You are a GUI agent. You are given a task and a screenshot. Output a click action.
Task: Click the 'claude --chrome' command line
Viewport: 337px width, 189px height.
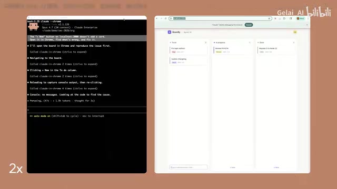click(x=51, y=22)
